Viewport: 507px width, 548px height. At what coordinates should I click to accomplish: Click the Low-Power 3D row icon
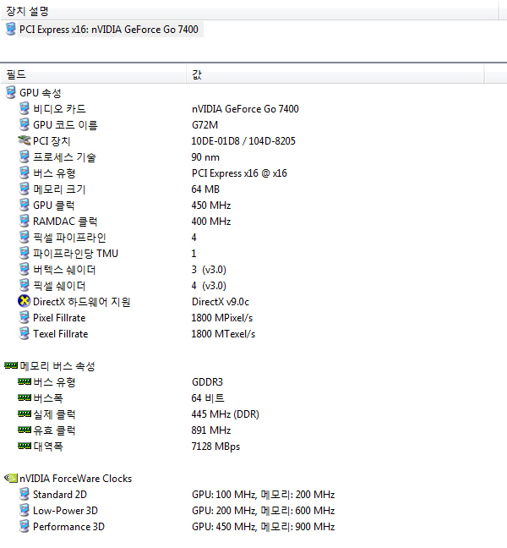[x=25, y=511]
